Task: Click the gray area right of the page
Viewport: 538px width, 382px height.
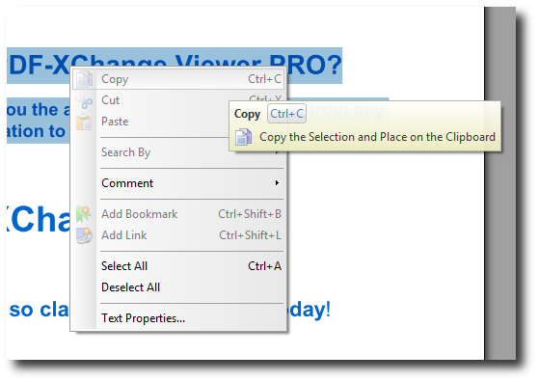Action: point(500,183)
